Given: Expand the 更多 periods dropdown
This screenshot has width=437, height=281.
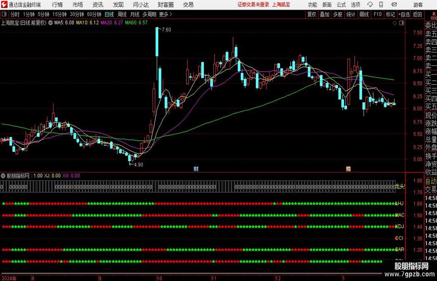Looking at the screenshot, I should click(x=166, y=14).
